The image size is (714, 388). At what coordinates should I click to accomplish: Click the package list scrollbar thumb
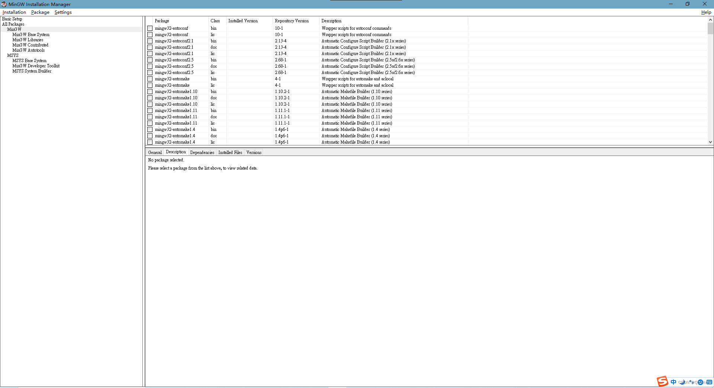pyautogui.click(x=710, y=28)
